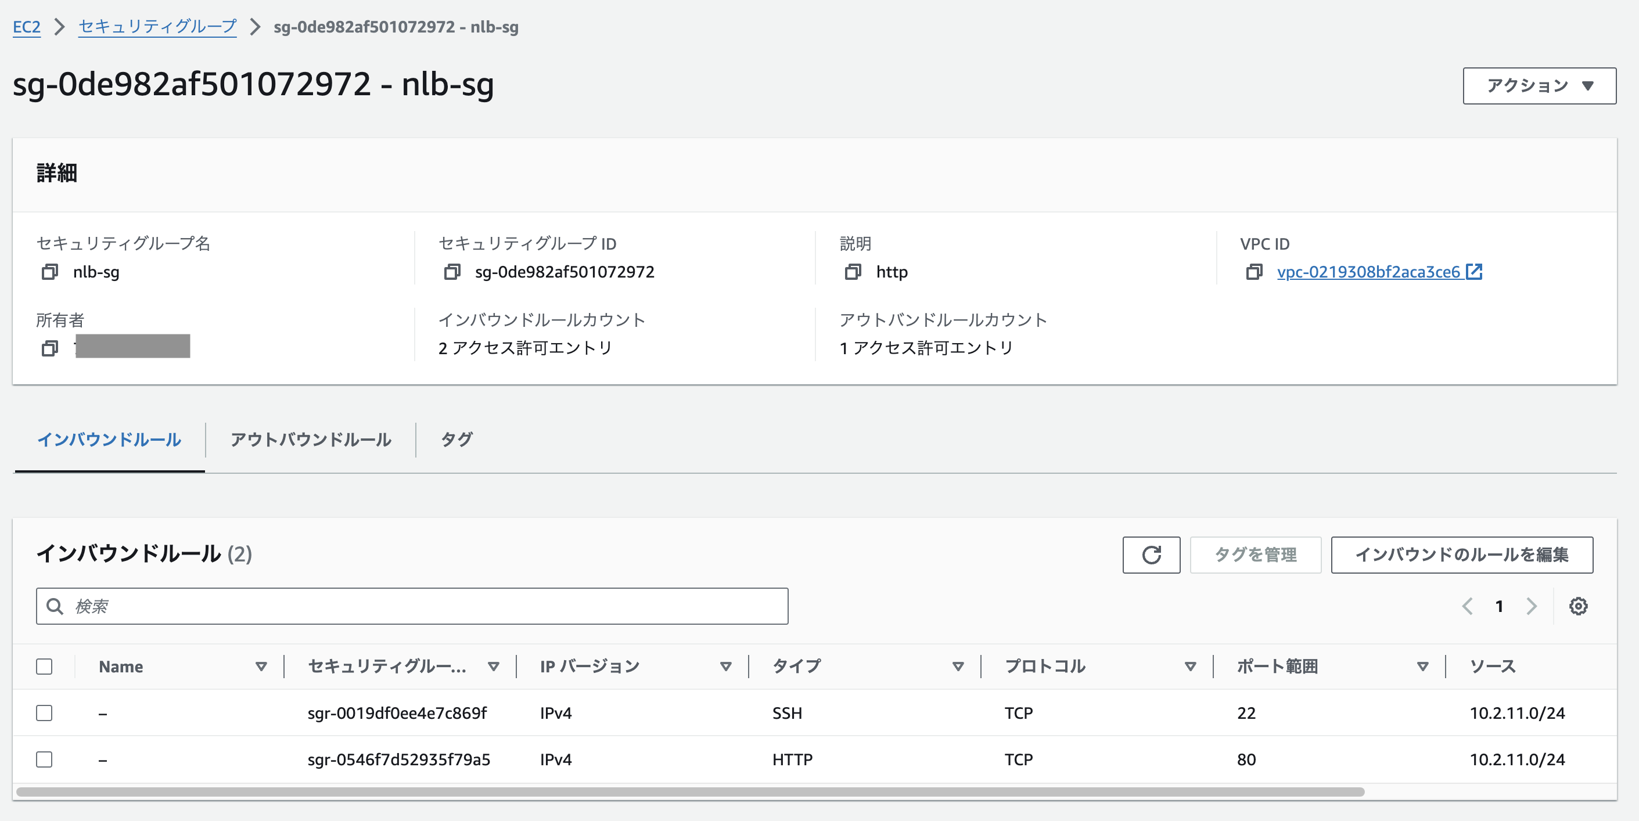Copy the owner account ID
Viewport: 1639px width, 821px height.
click(x=49, y=348)
